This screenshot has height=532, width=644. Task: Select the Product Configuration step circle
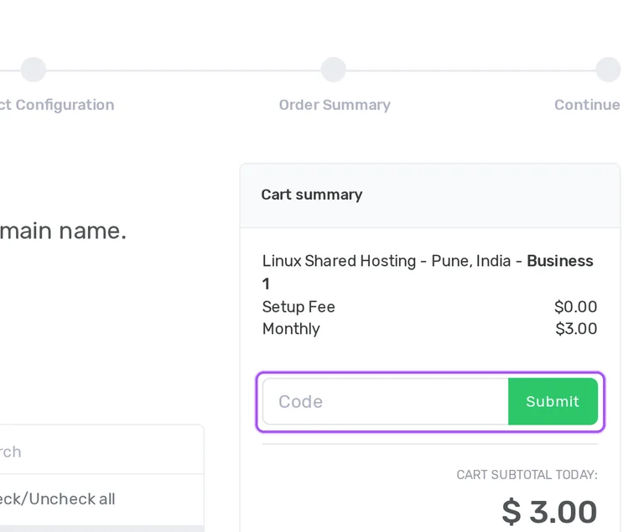coord(34,70)
